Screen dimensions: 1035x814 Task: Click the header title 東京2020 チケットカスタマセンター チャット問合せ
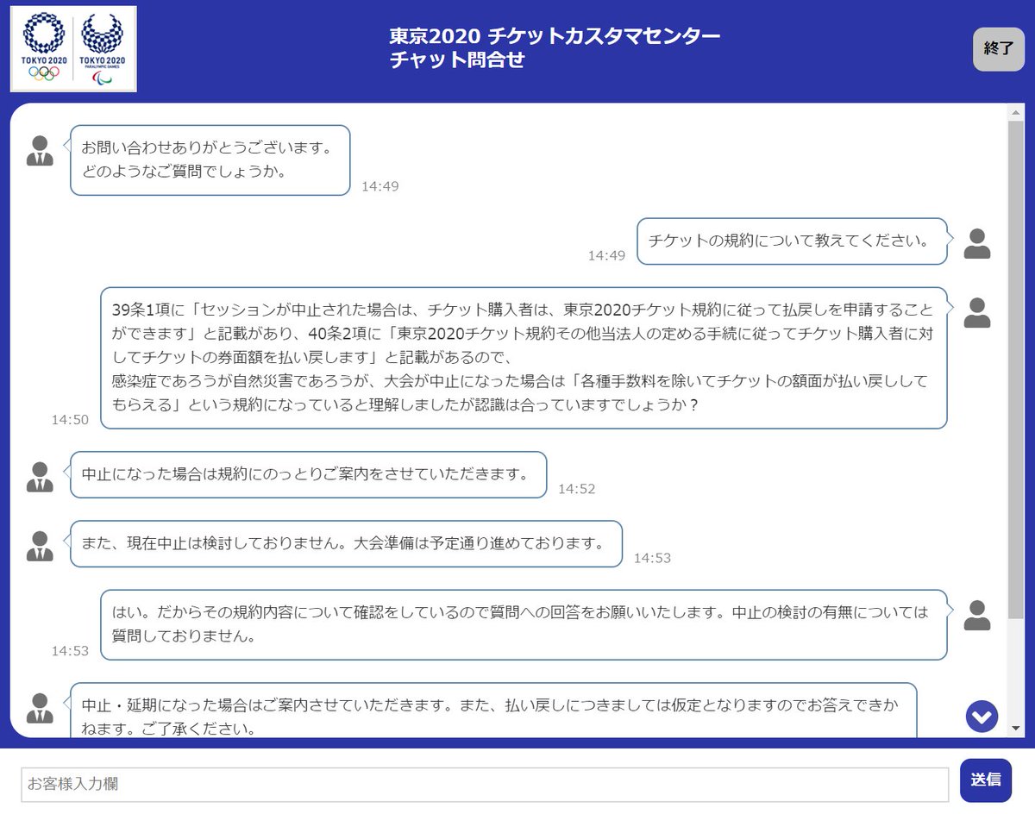click(554, 48)
